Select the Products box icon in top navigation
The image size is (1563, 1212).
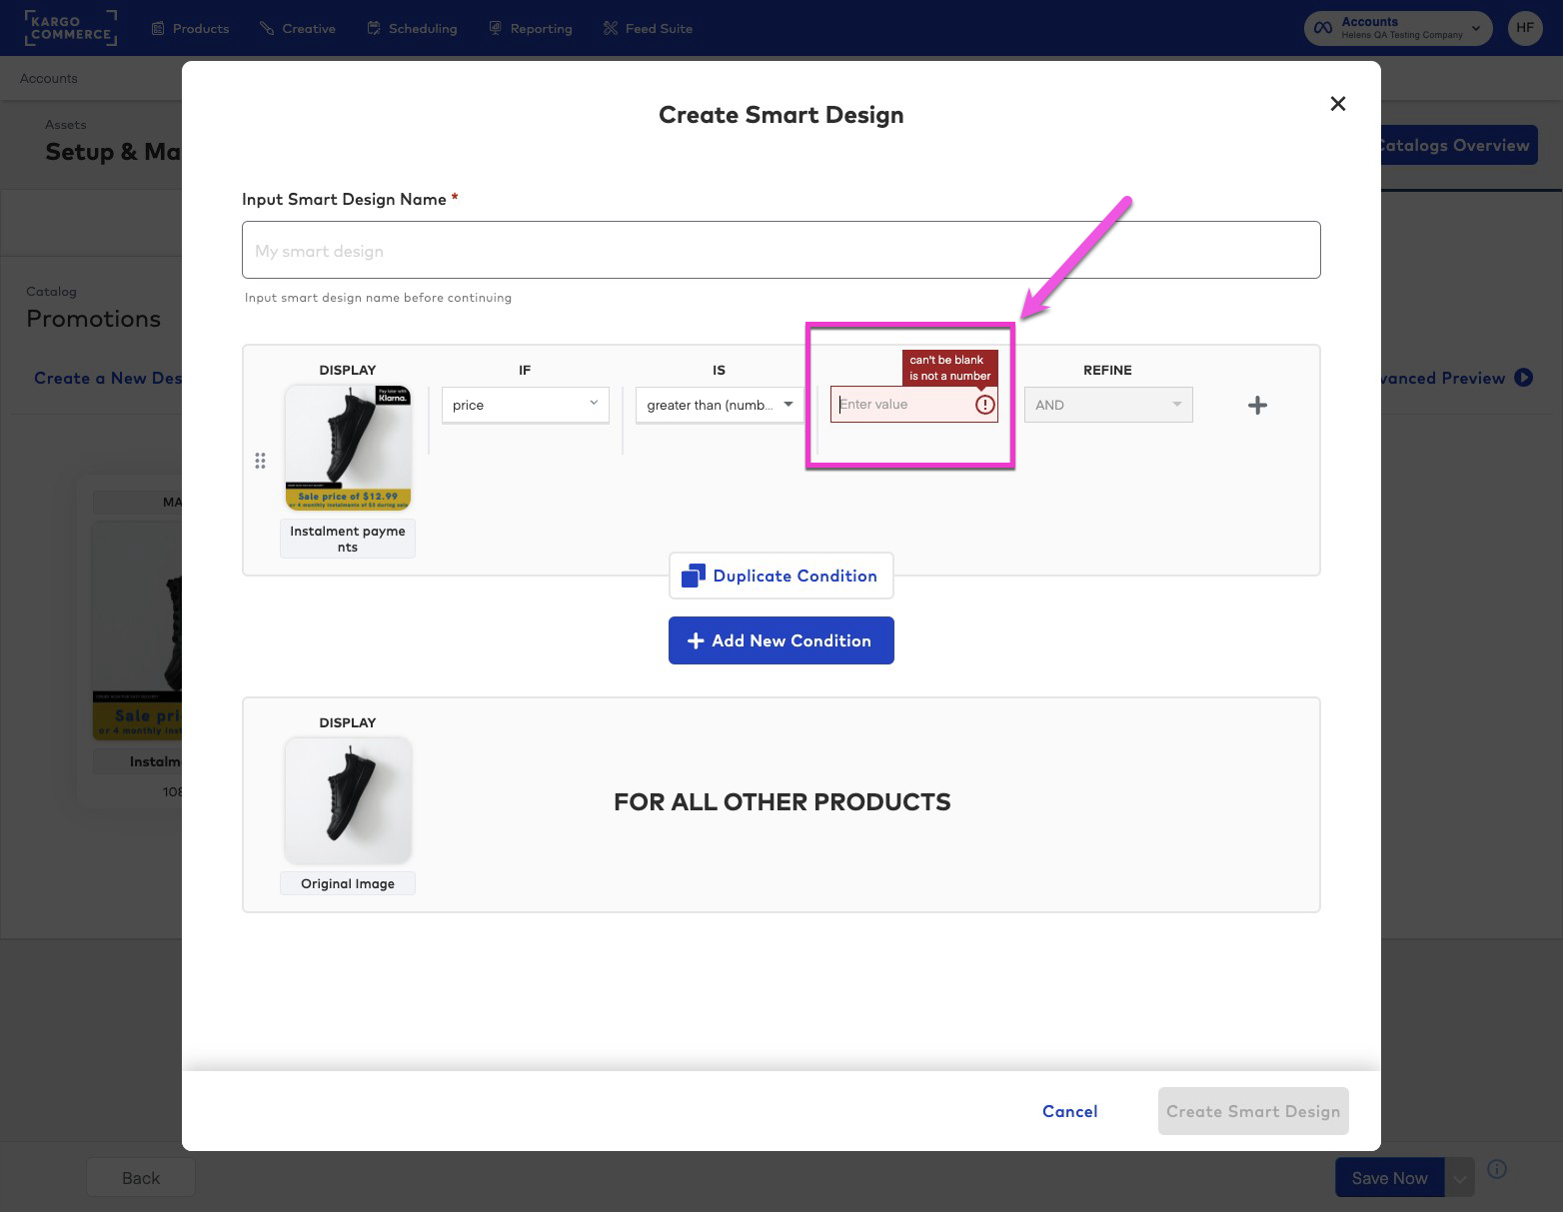point(157,28)
